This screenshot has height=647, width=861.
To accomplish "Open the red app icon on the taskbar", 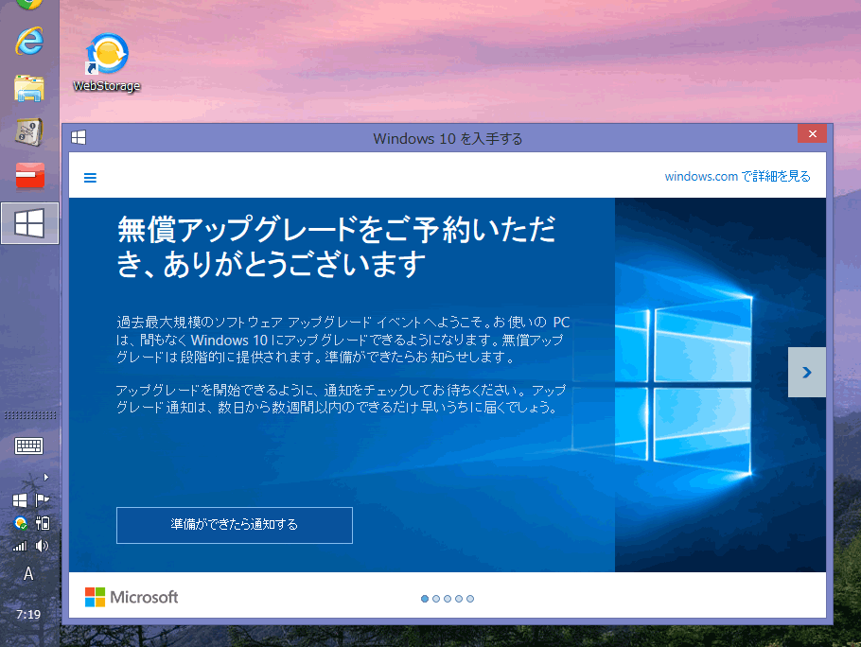I will (x=29, y=176).
